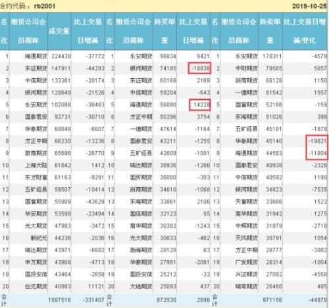Viewport: 329px width, 308px height.
Task: Click the 比上交易日增减/变化 header of the sell table
Action: [305, 31]
